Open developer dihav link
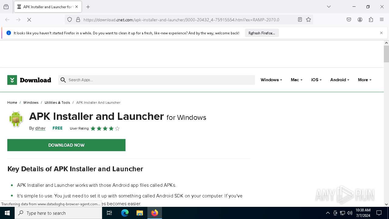Screen dimensions: 389x219 click(x=40, y=128)
